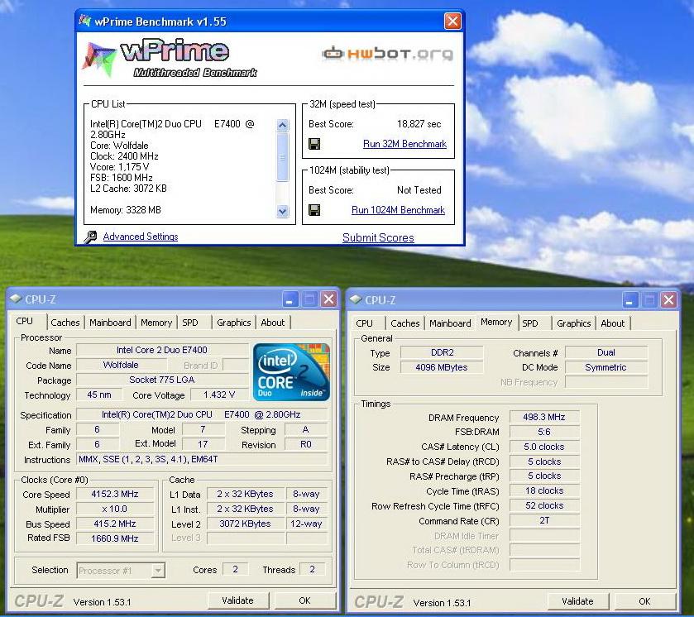Click the memory Size value 4096 MBytes

pyautogui.click(x=441, y=367)
